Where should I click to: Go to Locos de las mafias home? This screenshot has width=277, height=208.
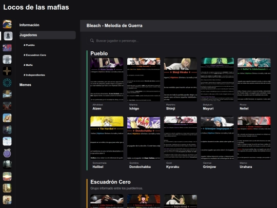click(36, 7)
